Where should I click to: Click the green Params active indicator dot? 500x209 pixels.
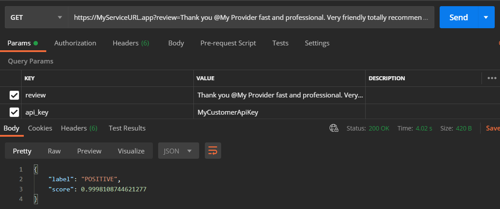pos(35,43)
